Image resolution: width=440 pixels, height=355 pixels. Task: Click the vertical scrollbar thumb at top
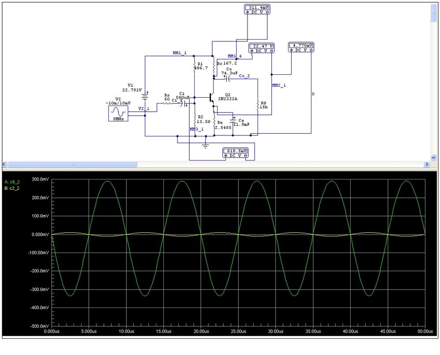[x=433, y=13]
